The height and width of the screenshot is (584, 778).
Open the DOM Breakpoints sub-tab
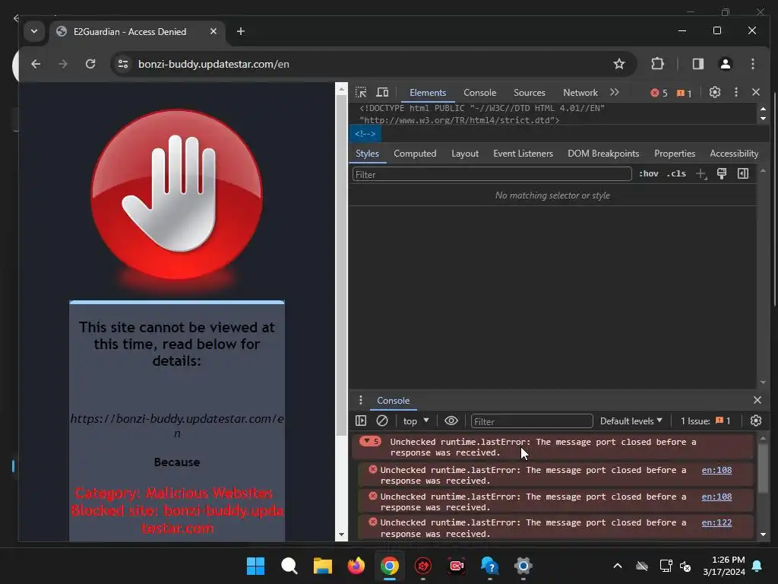click(603, 154)
